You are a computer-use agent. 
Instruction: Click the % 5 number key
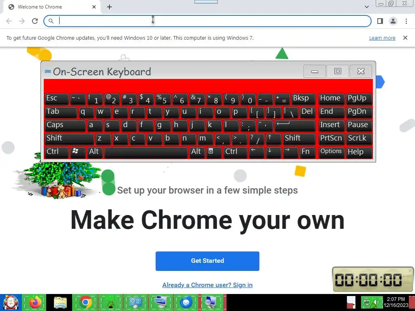[x=163, y=99]
